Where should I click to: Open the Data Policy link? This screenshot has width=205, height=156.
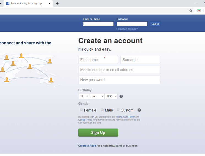[x=129, y=117]
